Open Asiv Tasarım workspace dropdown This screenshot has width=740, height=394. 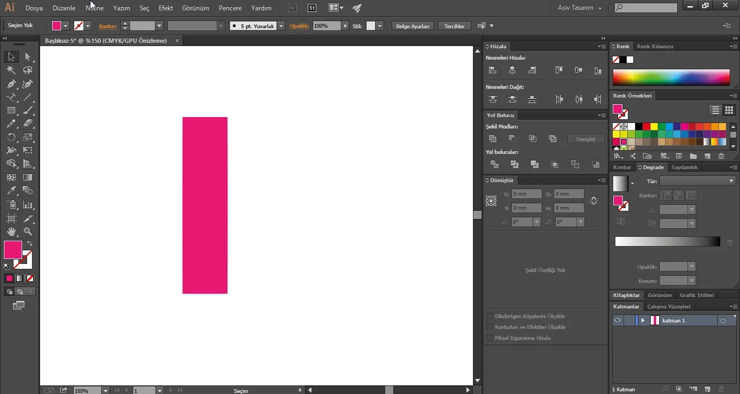coord(580,8)
